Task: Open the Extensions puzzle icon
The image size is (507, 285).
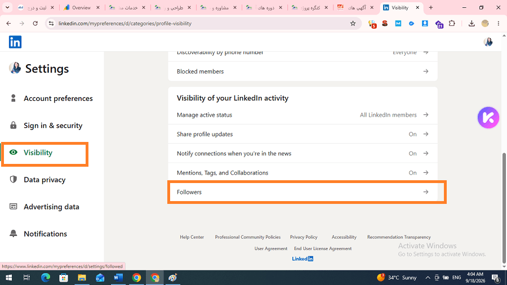Action: 452,23
